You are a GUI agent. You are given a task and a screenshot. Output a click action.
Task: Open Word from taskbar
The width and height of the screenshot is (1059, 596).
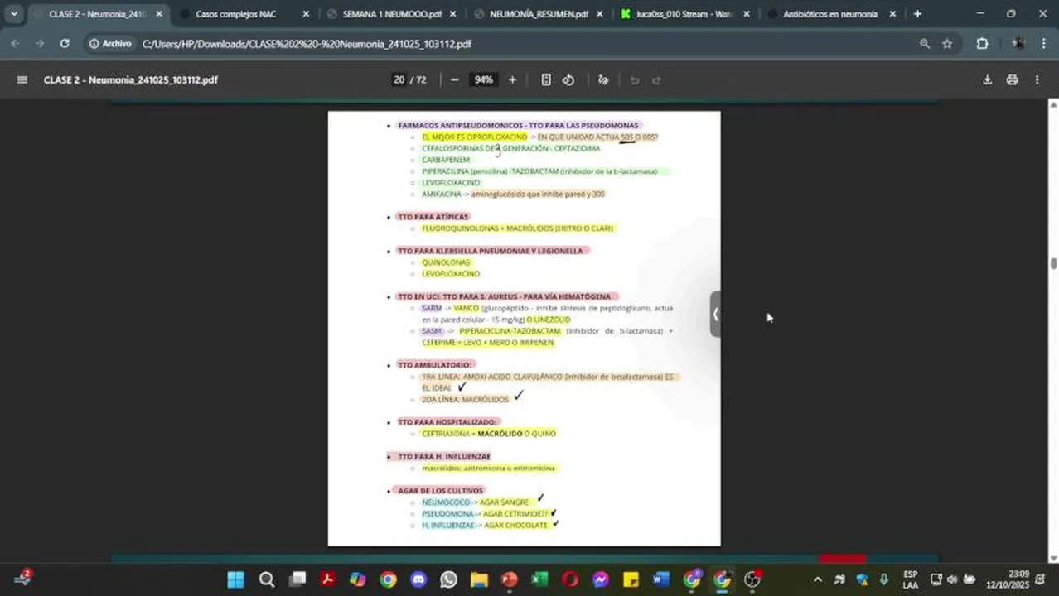click(660, 579)
